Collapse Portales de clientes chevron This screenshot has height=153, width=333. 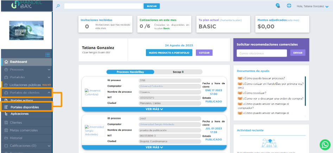coord(49,92)
